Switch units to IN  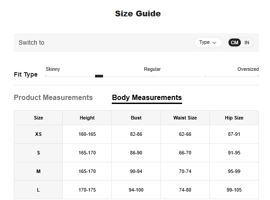click(x=247, y=42)
